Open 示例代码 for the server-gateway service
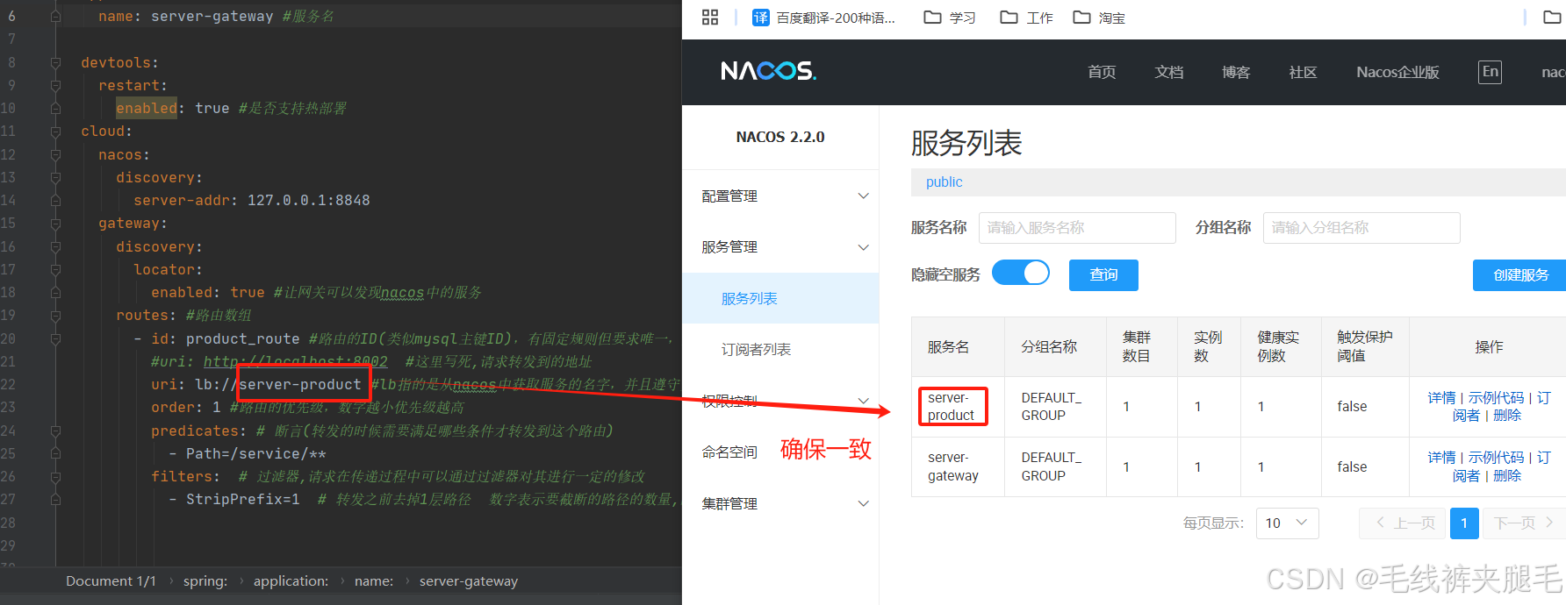The image size is (1566, 605). tap(1496, 457)
